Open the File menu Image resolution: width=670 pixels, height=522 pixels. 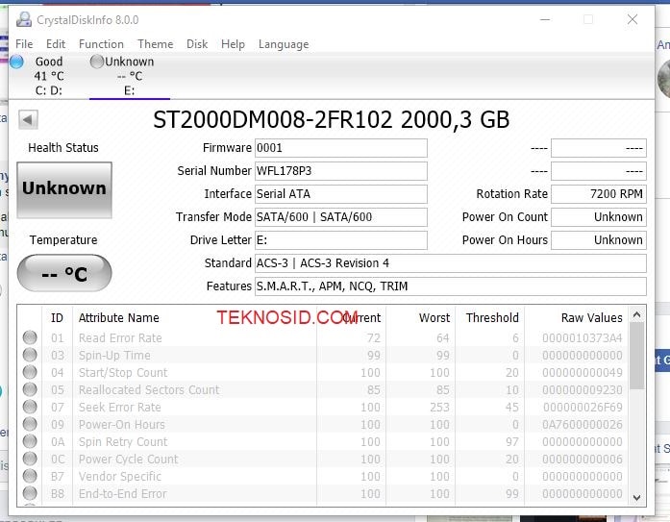click(24, 44)
